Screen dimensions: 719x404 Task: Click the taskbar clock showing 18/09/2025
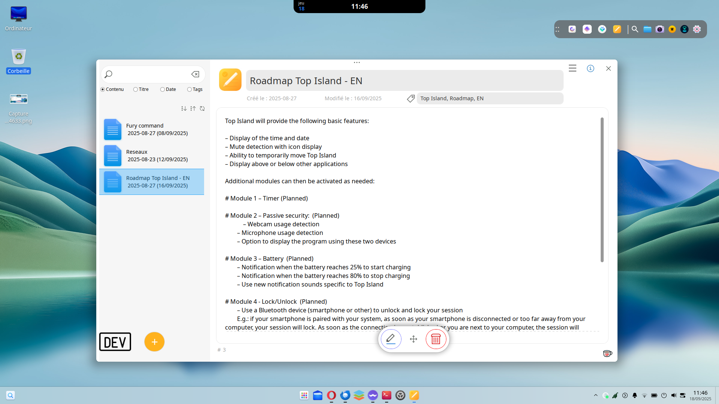coord(700,395)
